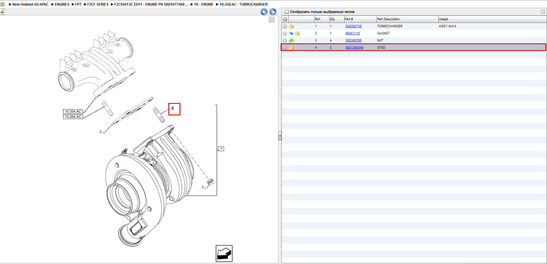The height and width of the screenshot is (264, 547).
Task: Open part number 500300795
Action: point(353,41)
